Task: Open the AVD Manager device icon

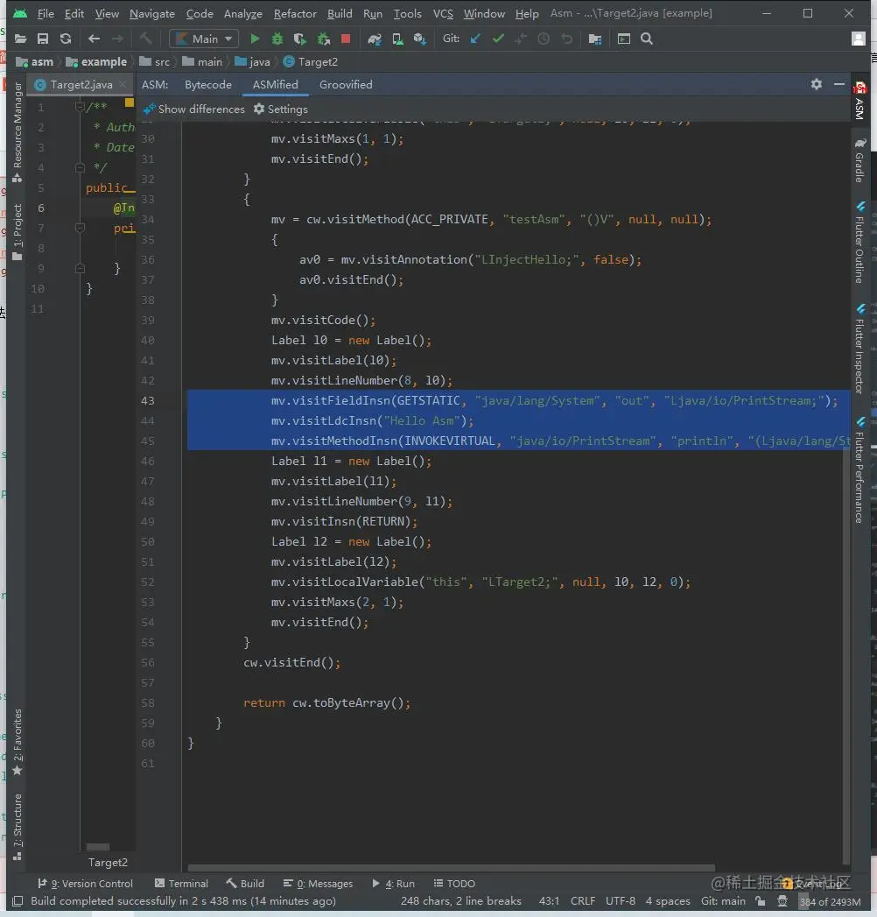Action: point(397,39)
